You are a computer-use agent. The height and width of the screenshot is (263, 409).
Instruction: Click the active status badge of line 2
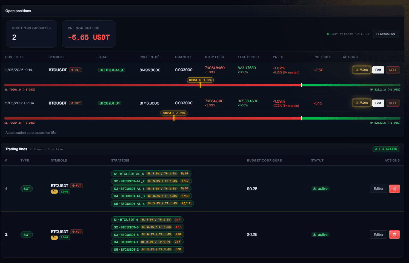pos(320,235)
